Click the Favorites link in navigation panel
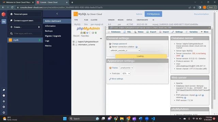This screenshot has width=218, height=122. tap(85, 36)
